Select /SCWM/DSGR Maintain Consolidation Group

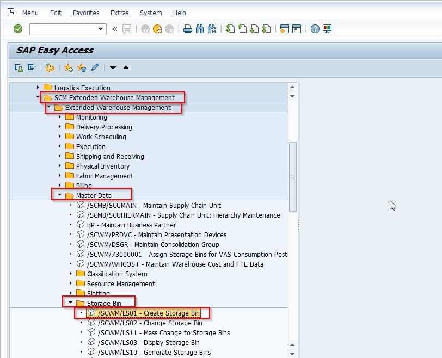coord(153,244)
